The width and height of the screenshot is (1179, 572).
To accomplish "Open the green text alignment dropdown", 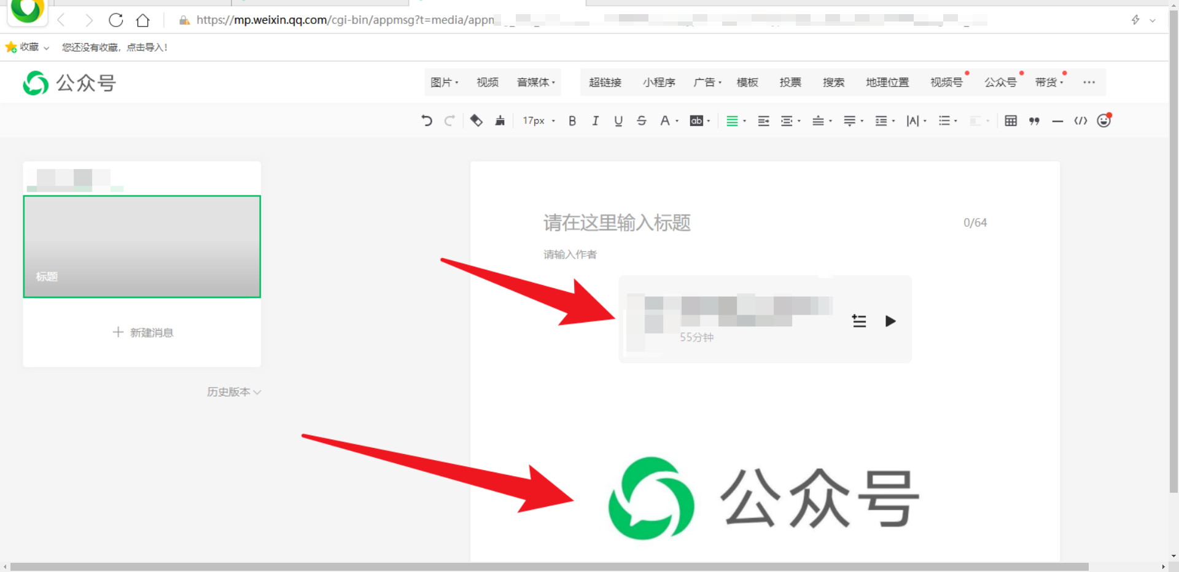I will pyautogui.click(x=736, y=121).
